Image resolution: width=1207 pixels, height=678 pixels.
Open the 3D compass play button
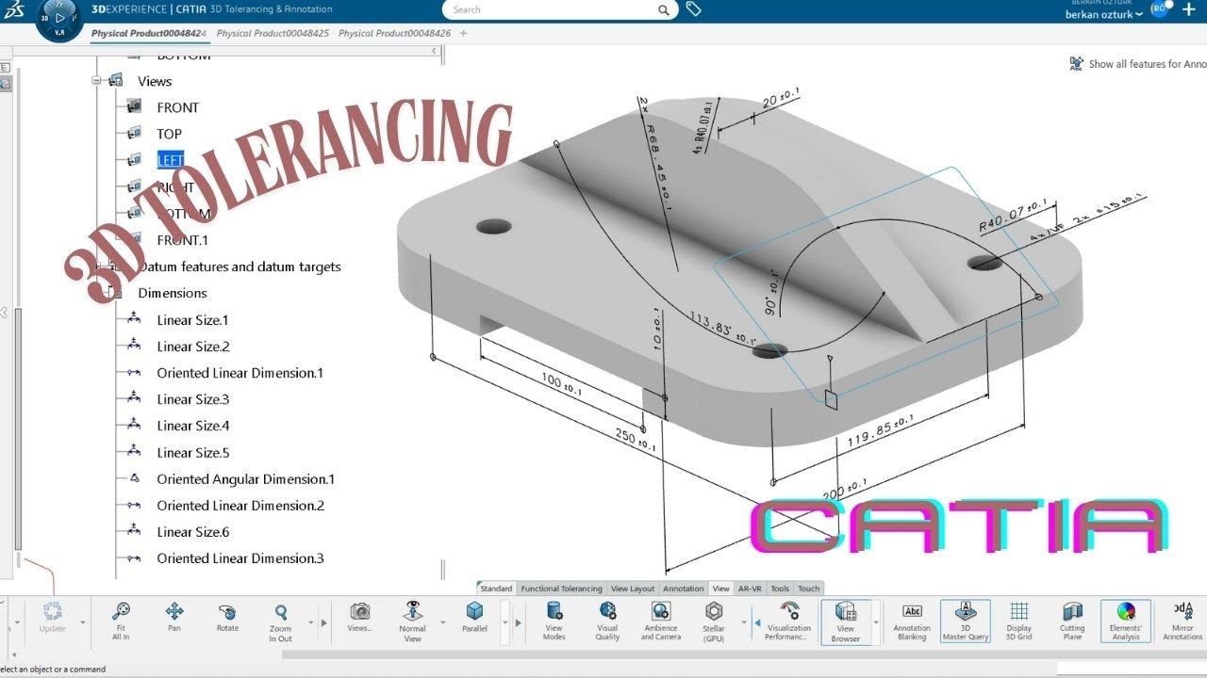click(x=59, y=17)
